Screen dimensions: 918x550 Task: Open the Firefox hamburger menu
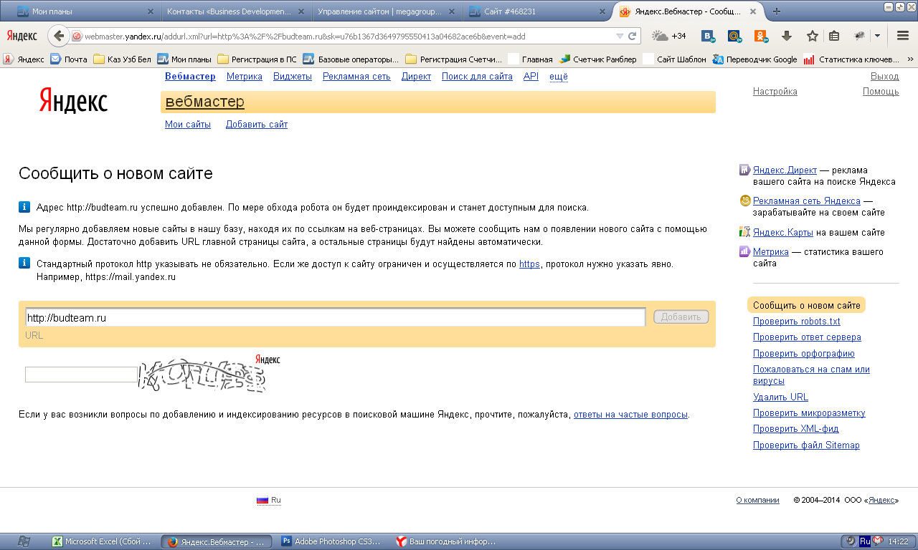(902, 36)
